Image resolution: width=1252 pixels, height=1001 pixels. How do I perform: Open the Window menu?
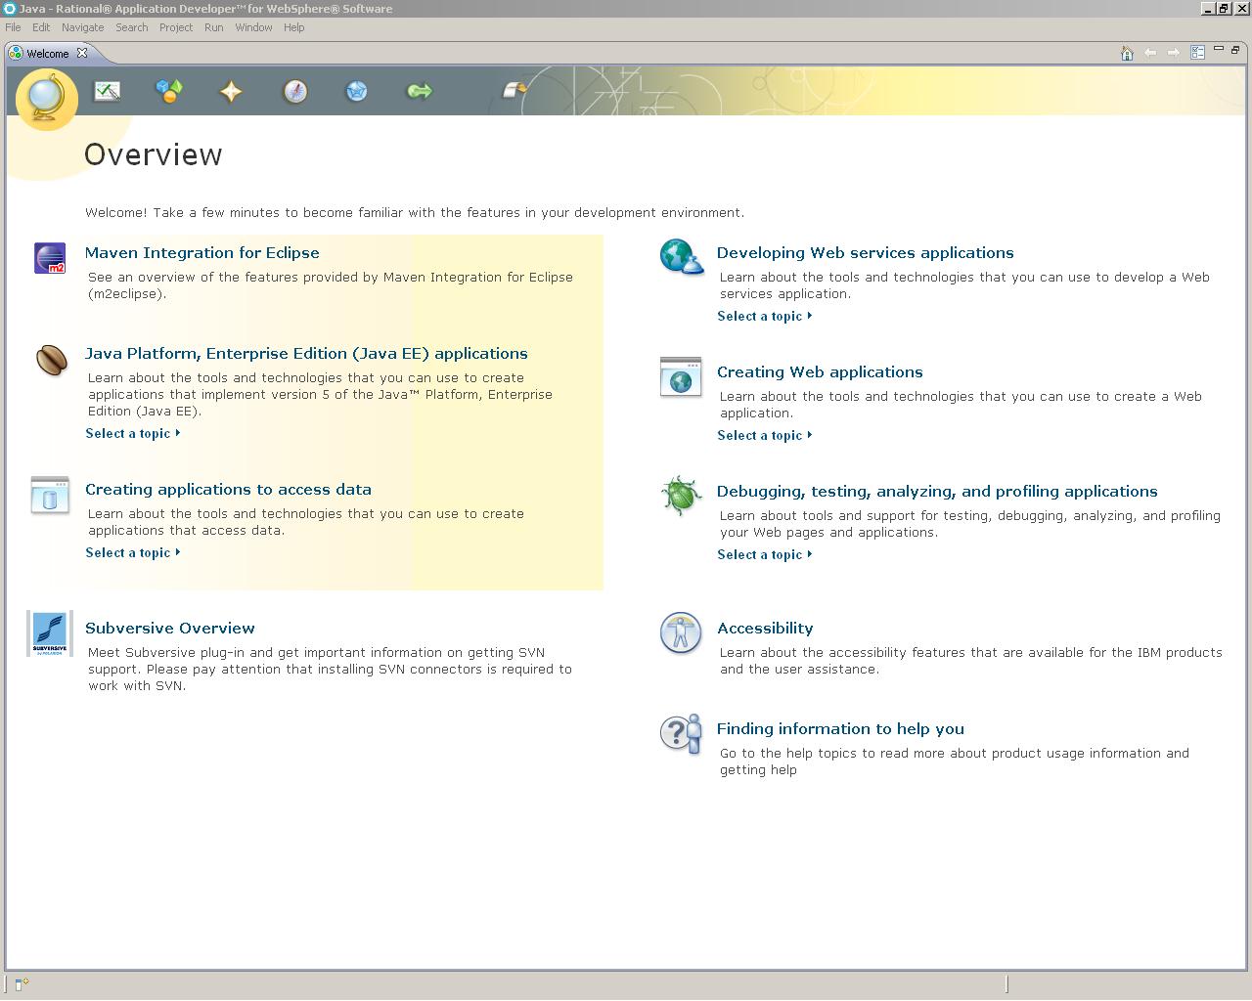[253, 27]
